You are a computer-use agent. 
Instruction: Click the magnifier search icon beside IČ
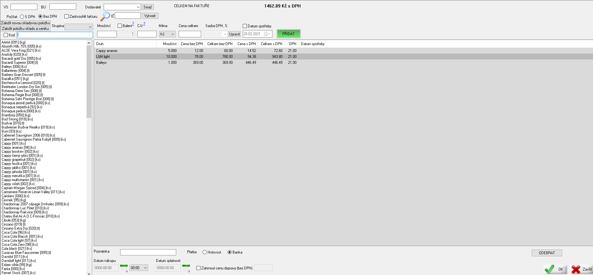[x=105, y=16]
